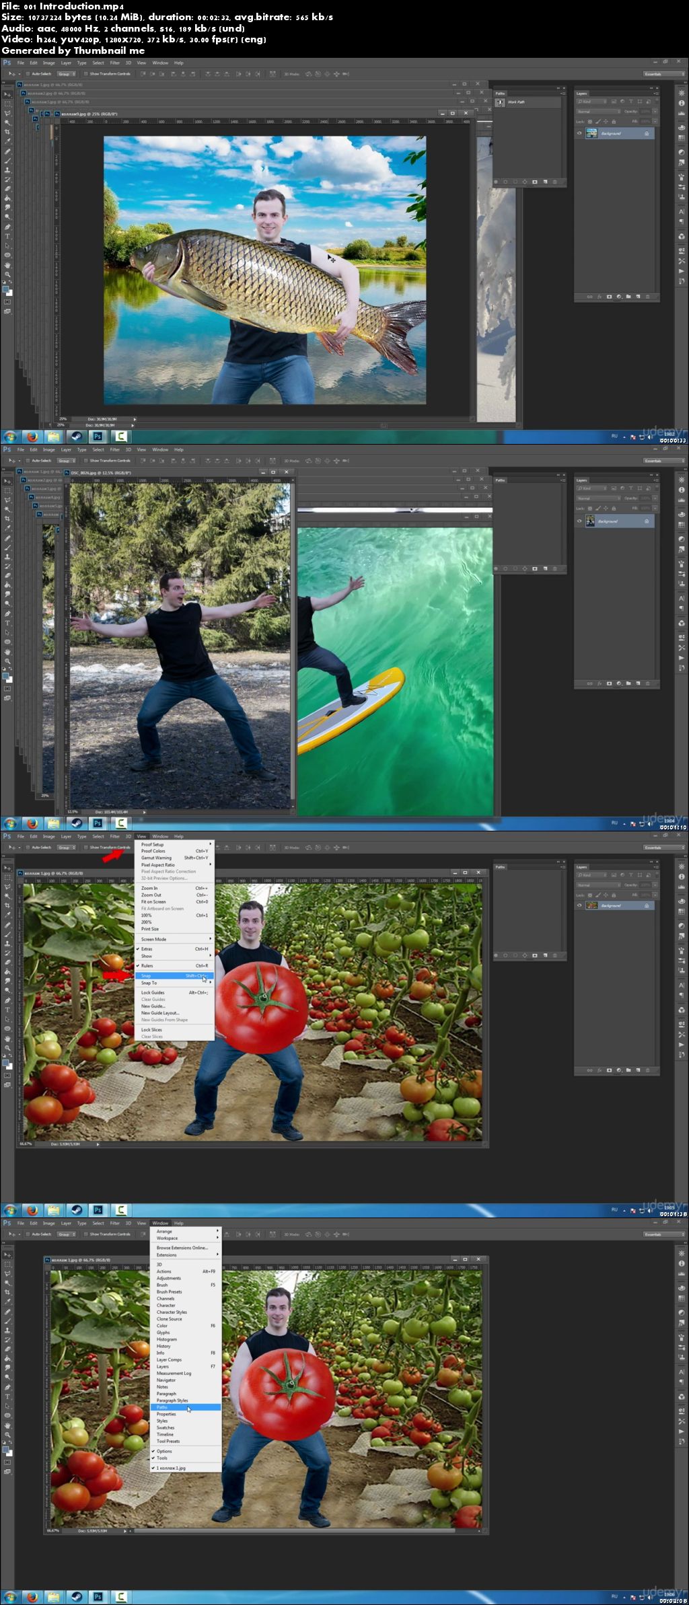Screen dimensions: 689x1605
Task: Open blend mode Normal dropdown in fish frame
Action: (x=598, y=112)
